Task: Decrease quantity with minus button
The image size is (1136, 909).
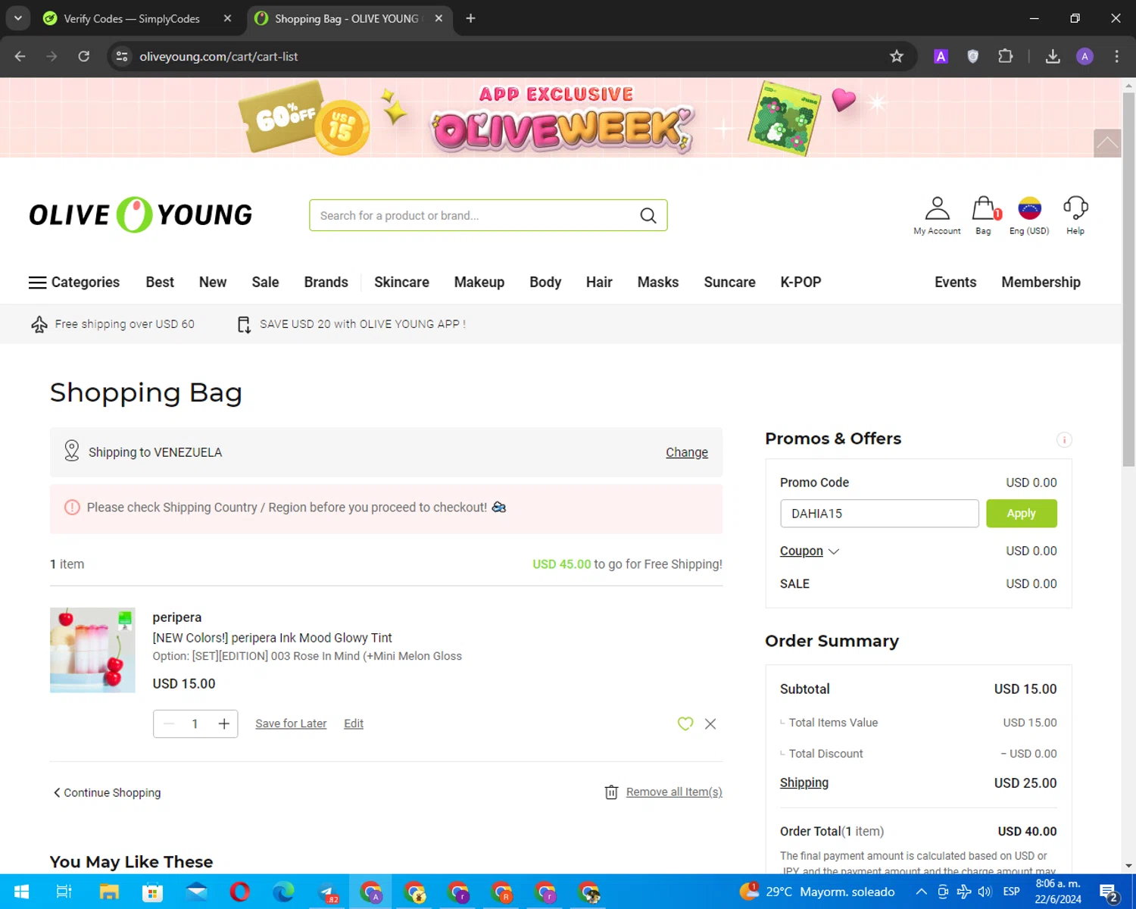Action: [x=169, y=723]
